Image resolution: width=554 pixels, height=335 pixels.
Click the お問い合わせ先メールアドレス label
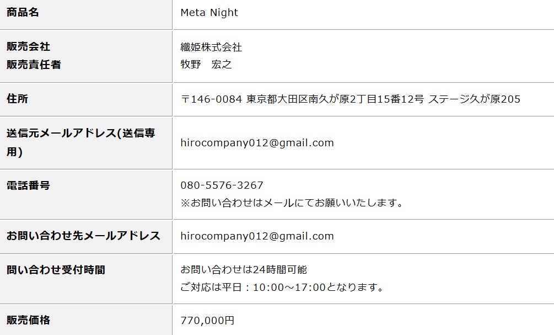(x=83, y=236)
